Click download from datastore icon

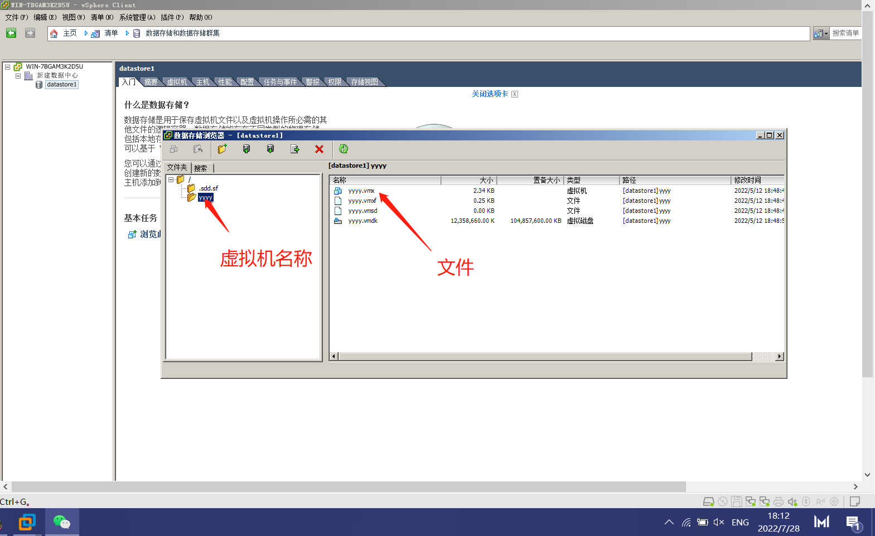coord(270,149)
